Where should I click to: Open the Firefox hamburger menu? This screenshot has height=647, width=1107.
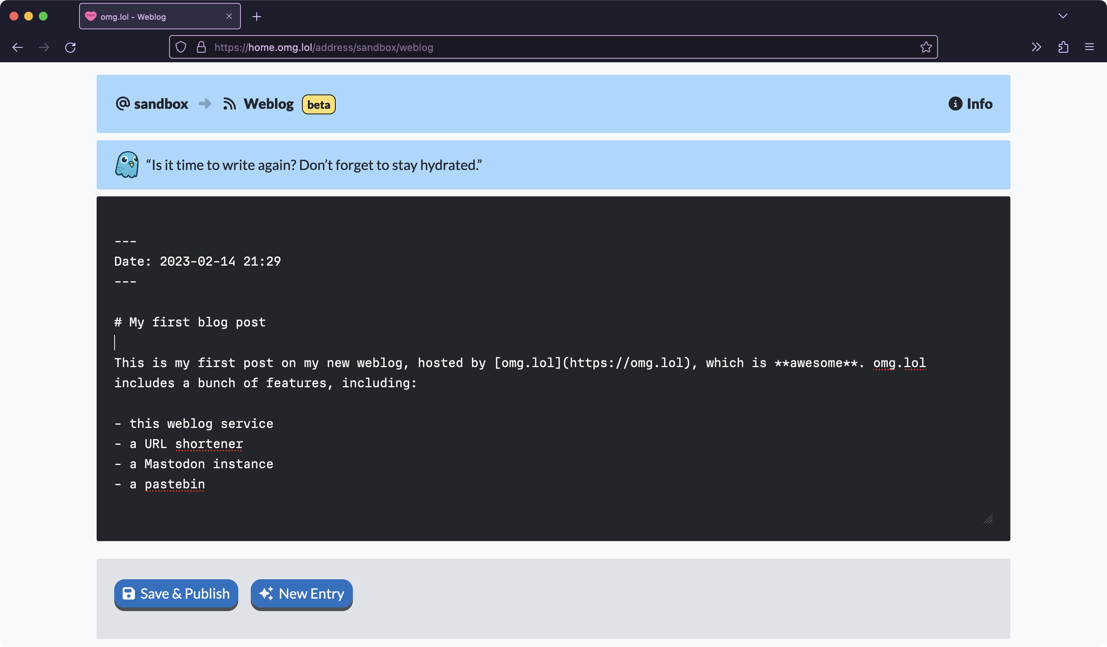(x=1089, y=47)
